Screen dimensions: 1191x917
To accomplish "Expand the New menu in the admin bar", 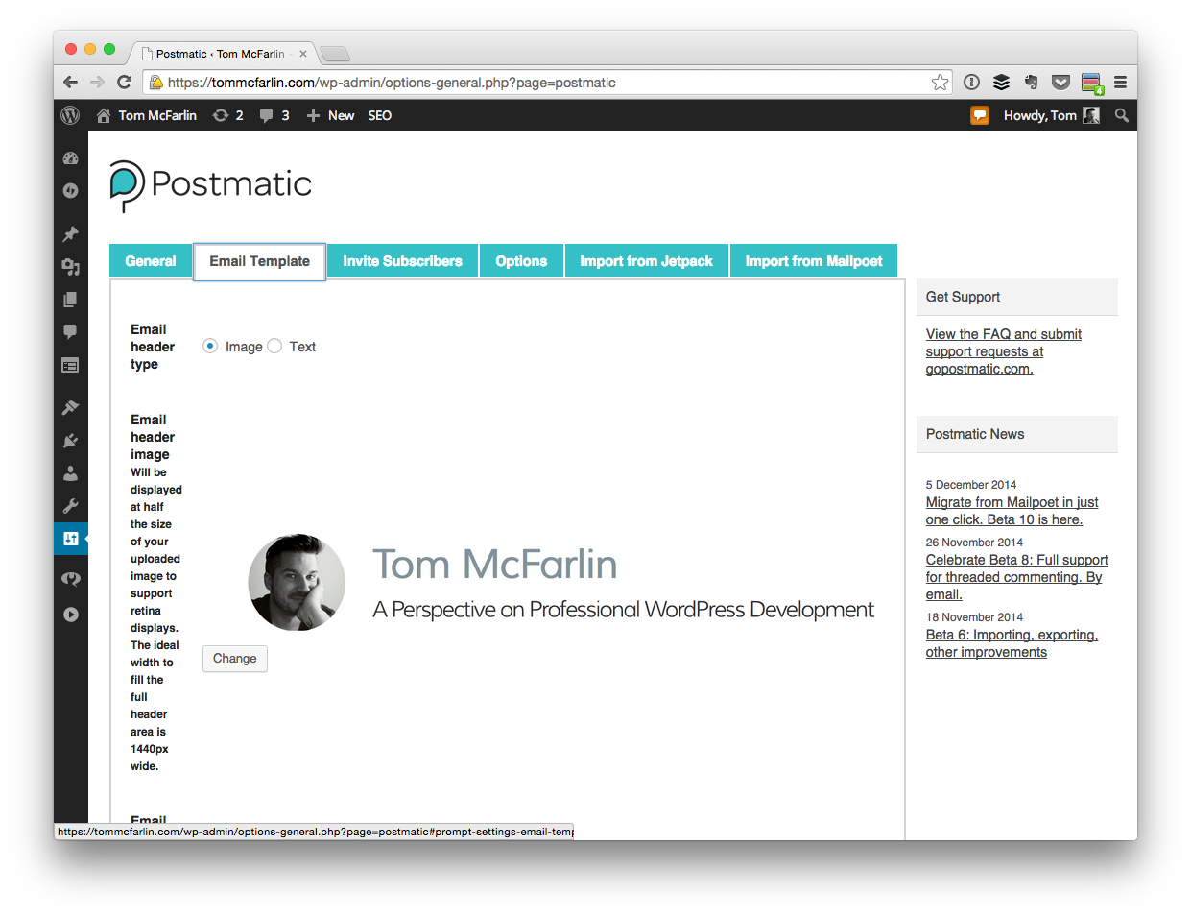I will coord(330,115).
